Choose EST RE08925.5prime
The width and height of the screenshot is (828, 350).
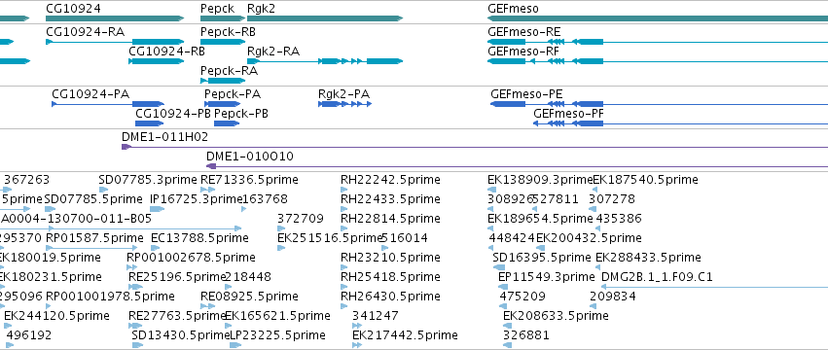[249, 297]
